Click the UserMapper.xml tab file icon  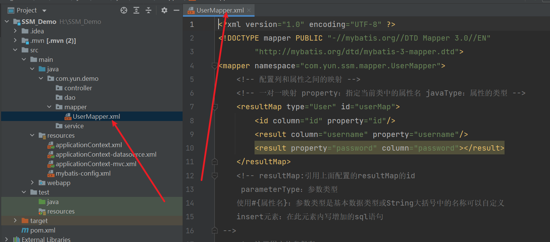(191, 11)
